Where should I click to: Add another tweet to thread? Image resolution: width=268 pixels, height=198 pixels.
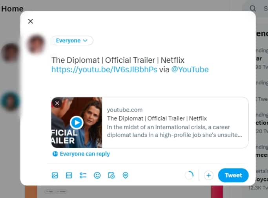208,175
